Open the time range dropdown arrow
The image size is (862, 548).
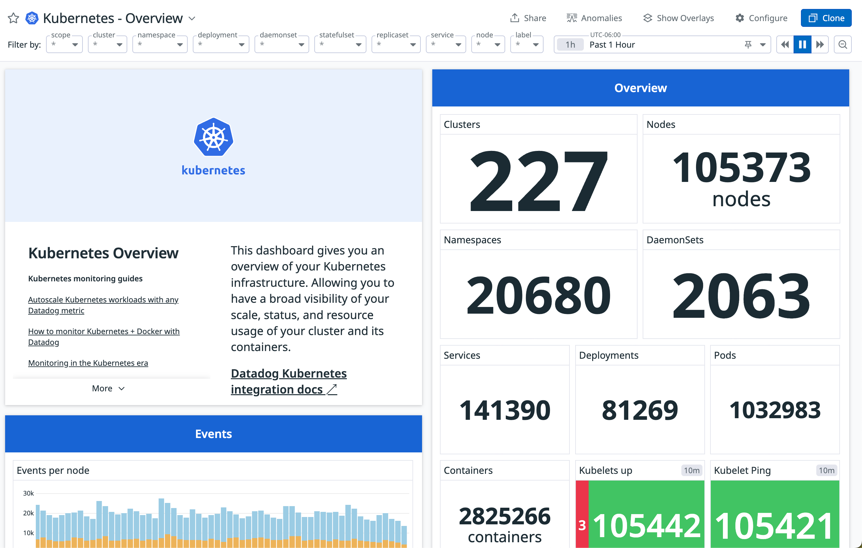(x=763, y=45)
